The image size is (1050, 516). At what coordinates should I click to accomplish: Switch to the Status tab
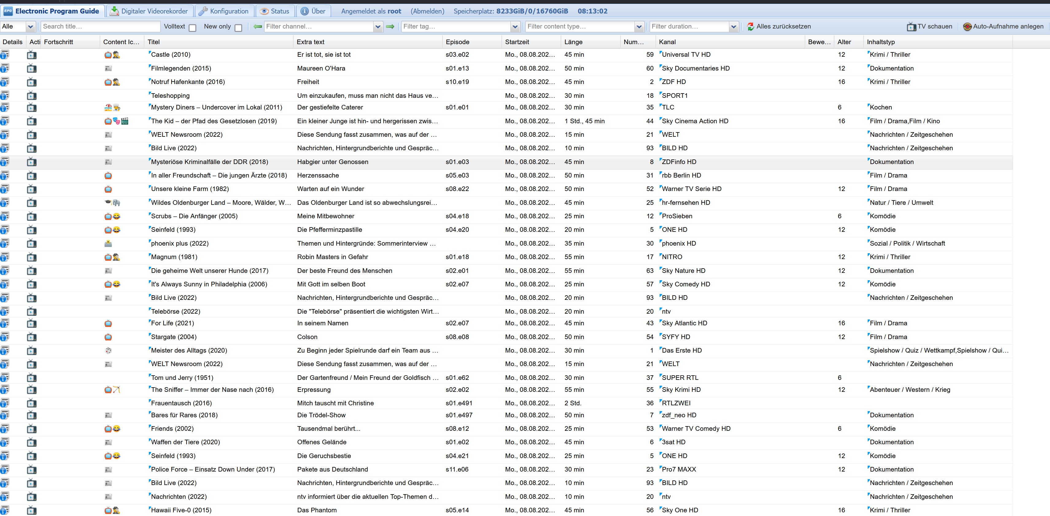[x=275, y=11]
